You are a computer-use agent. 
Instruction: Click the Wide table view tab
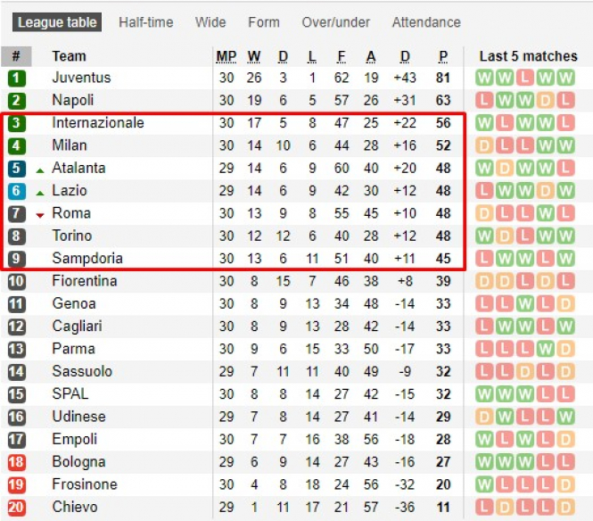click(210, 22)
